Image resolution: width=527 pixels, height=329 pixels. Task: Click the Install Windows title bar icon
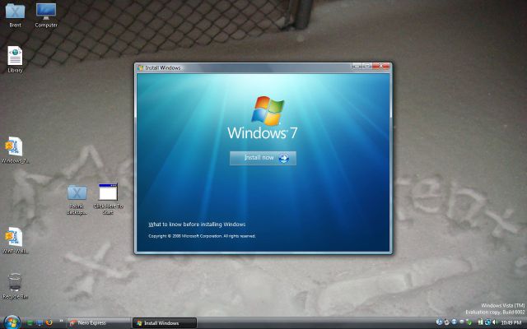pos(141,67)
